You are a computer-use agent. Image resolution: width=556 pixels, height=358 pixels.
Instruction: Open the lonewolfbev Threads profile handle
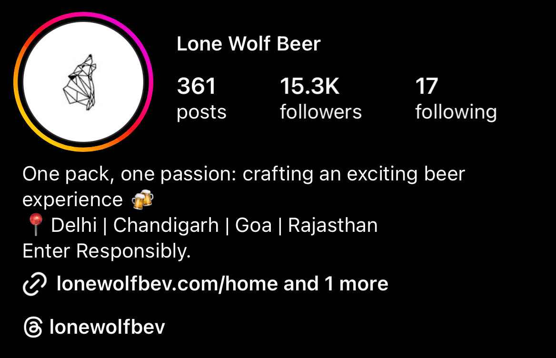click(x=107, y=327)
